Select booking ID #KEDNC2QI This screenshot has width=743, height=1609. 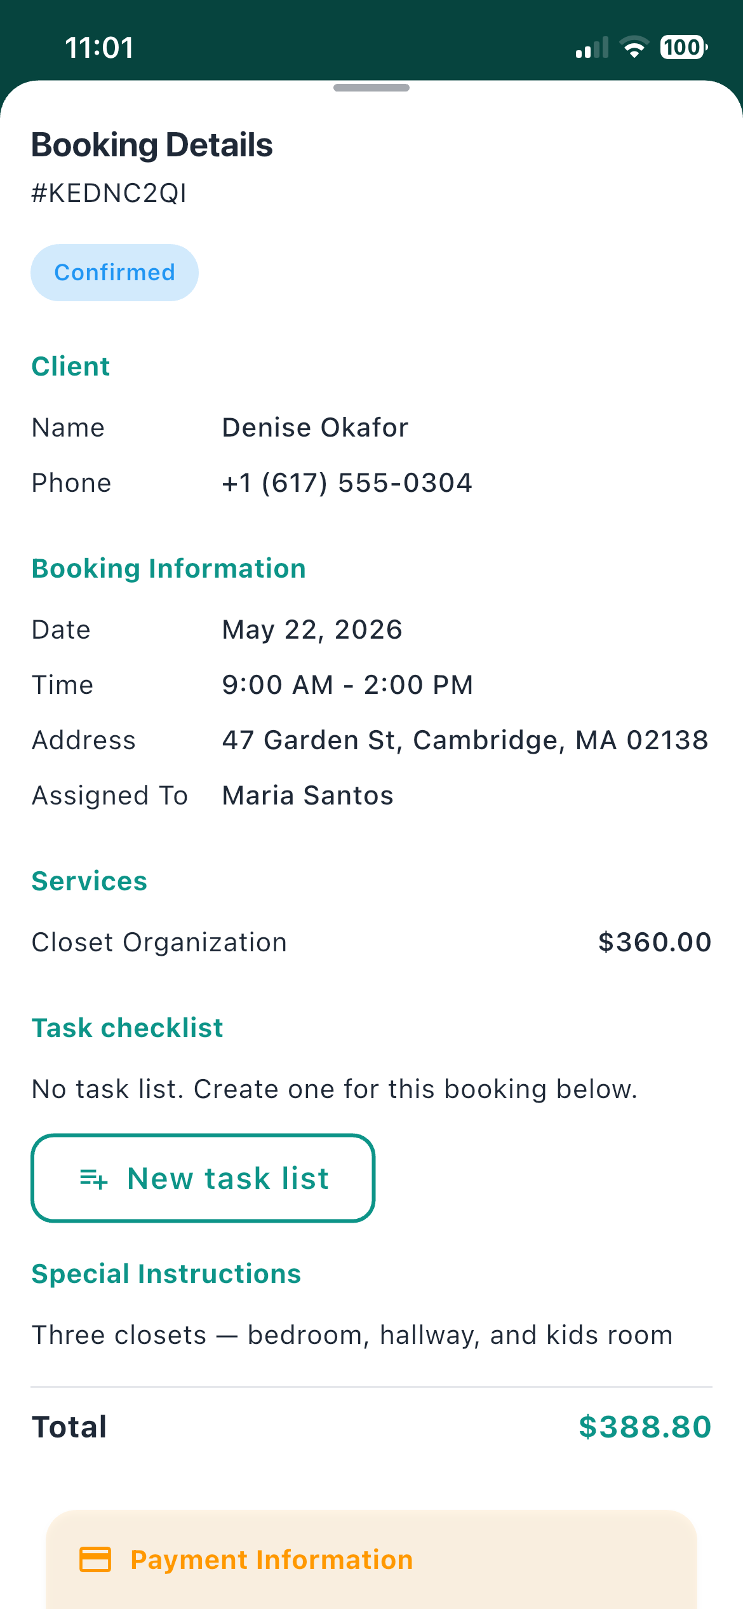click(x=109, y=193)
